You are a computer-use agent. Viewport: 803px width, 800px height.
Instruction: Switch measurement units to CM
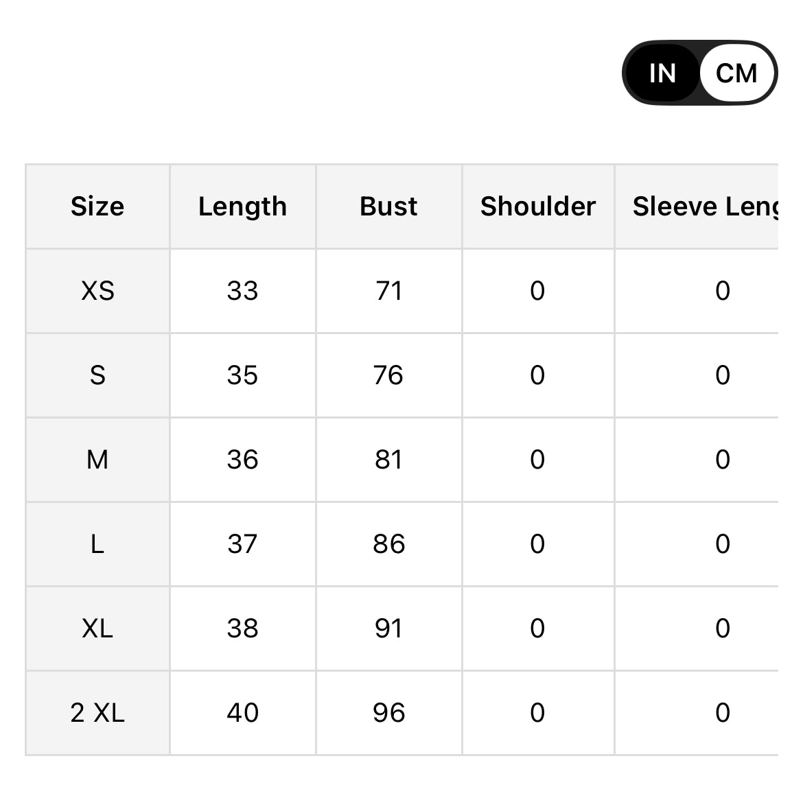tap(736, 72)
